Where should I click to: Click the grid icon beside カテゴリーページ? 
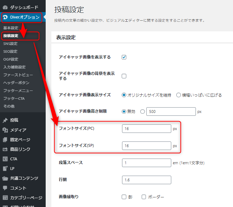click(5, 198)
